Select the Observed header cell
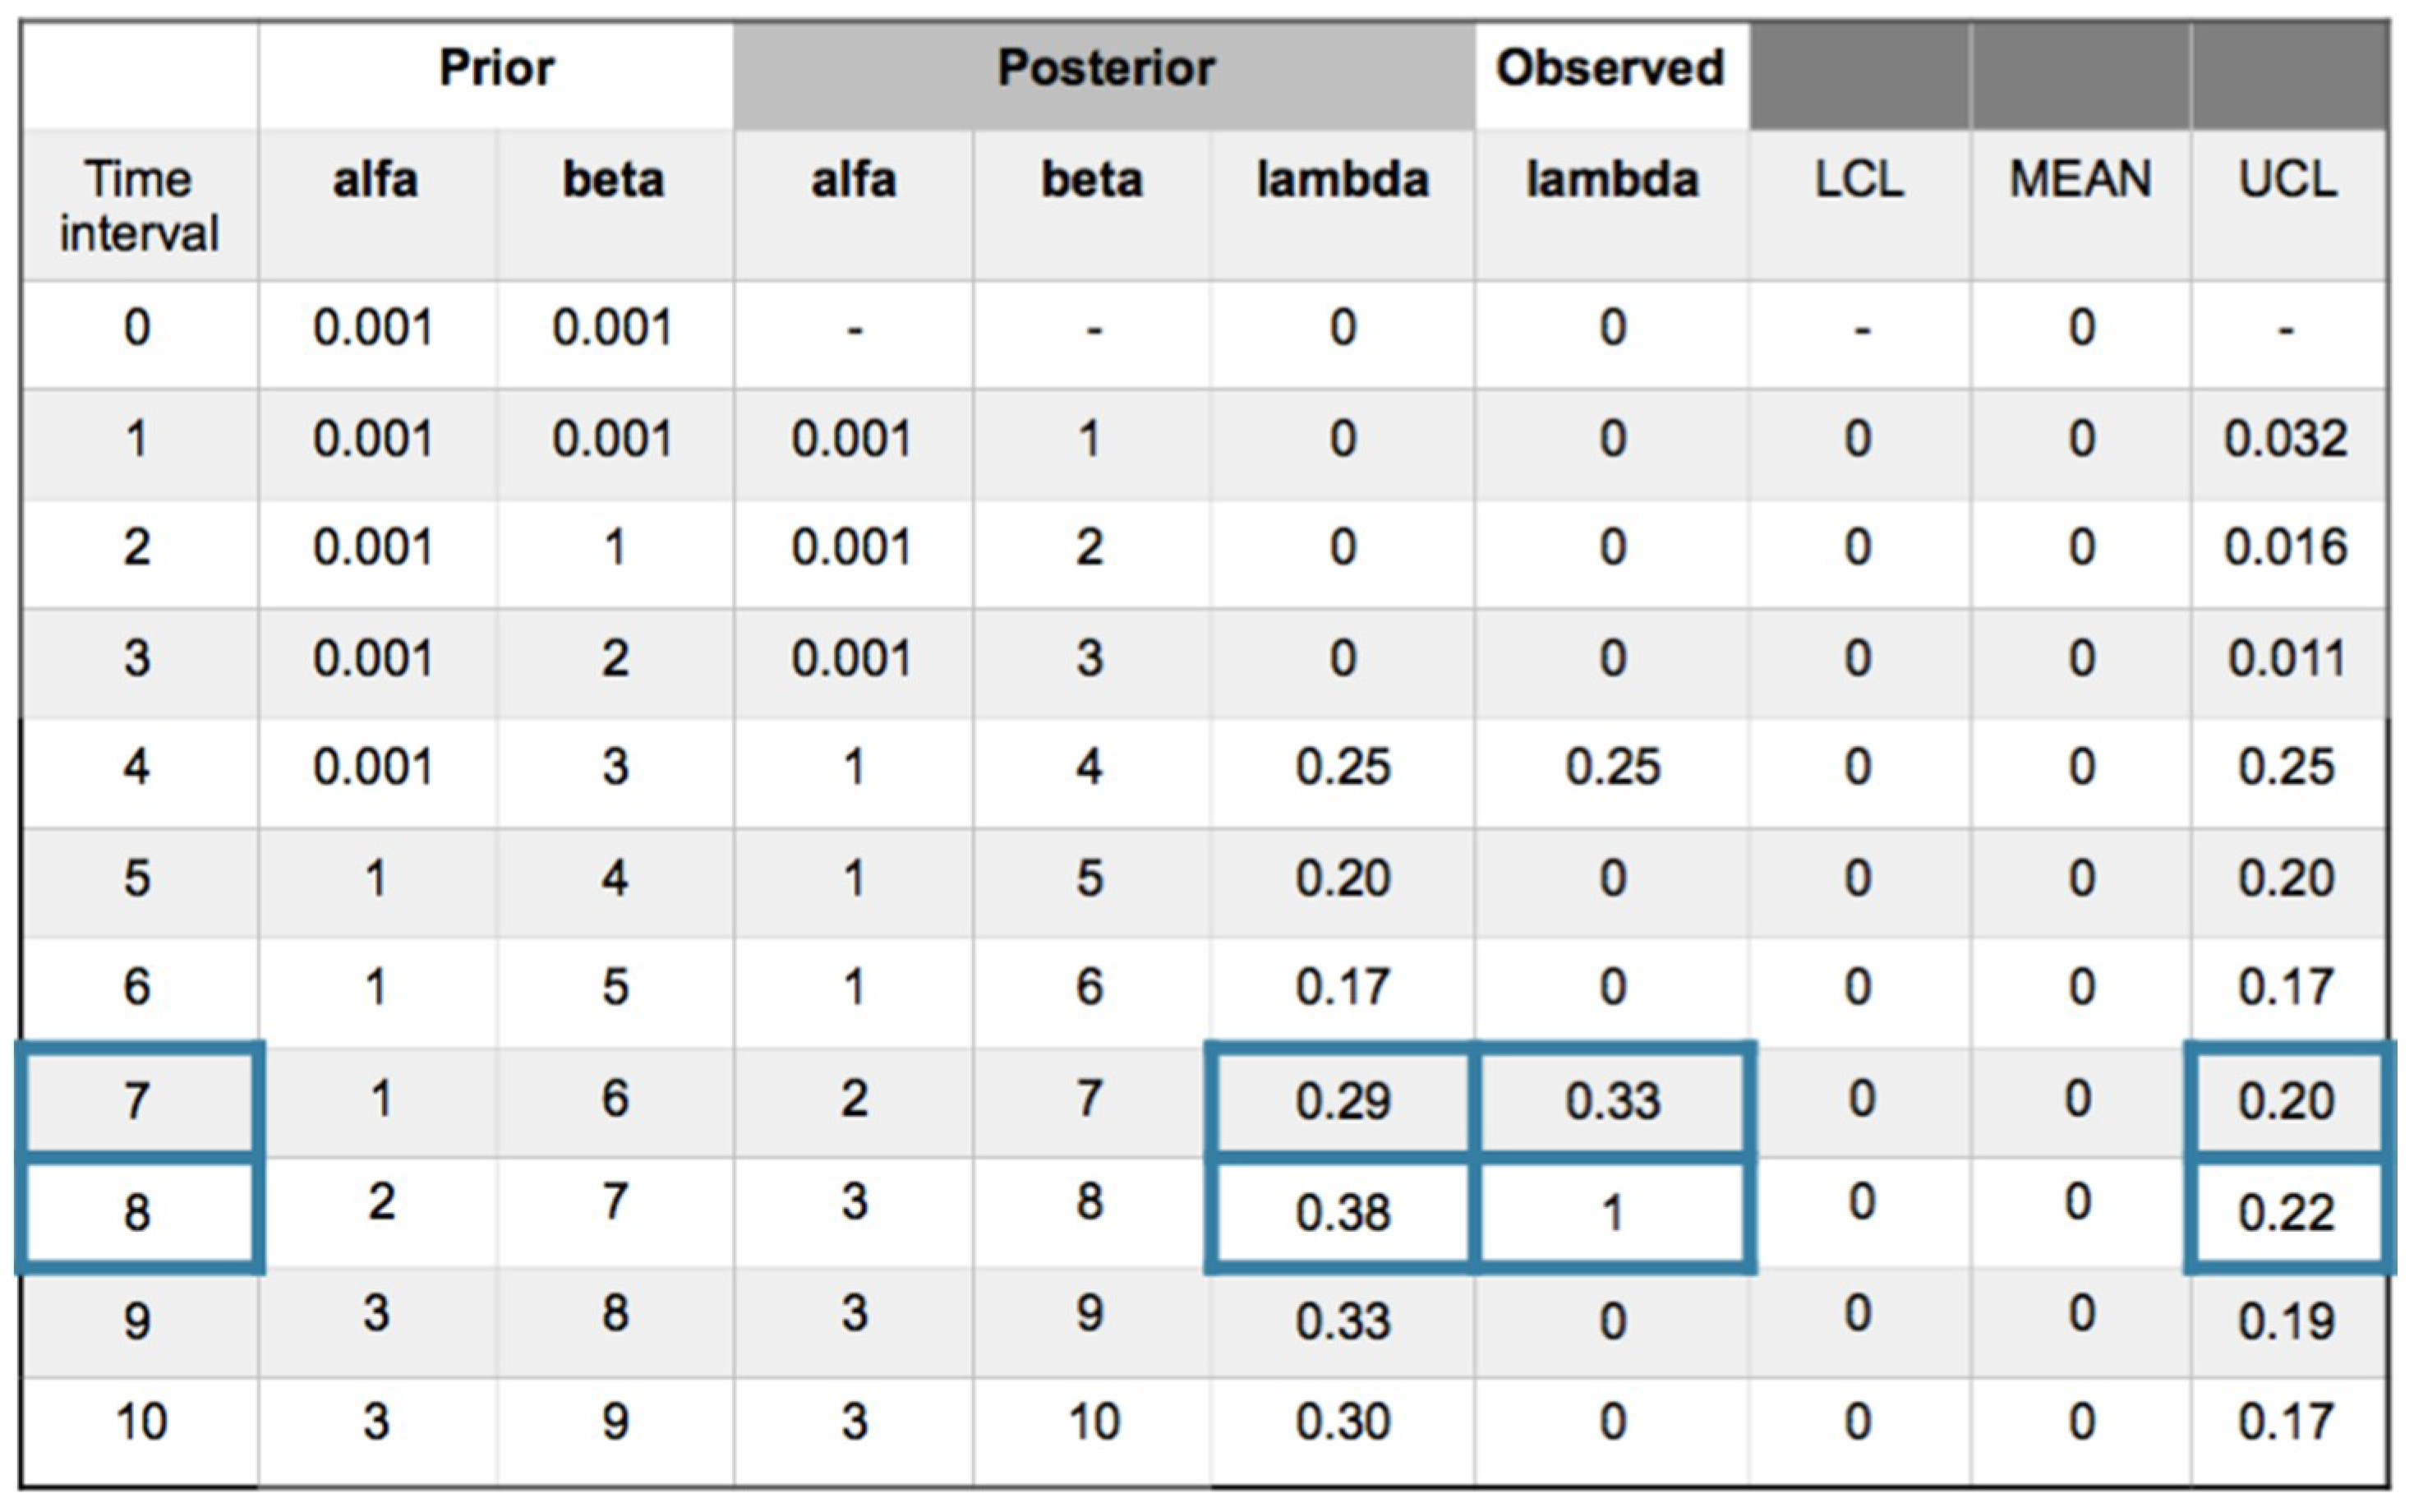Image resolution: width=2414 pixels, height=1512 pixels. (x=1610, y=69)
